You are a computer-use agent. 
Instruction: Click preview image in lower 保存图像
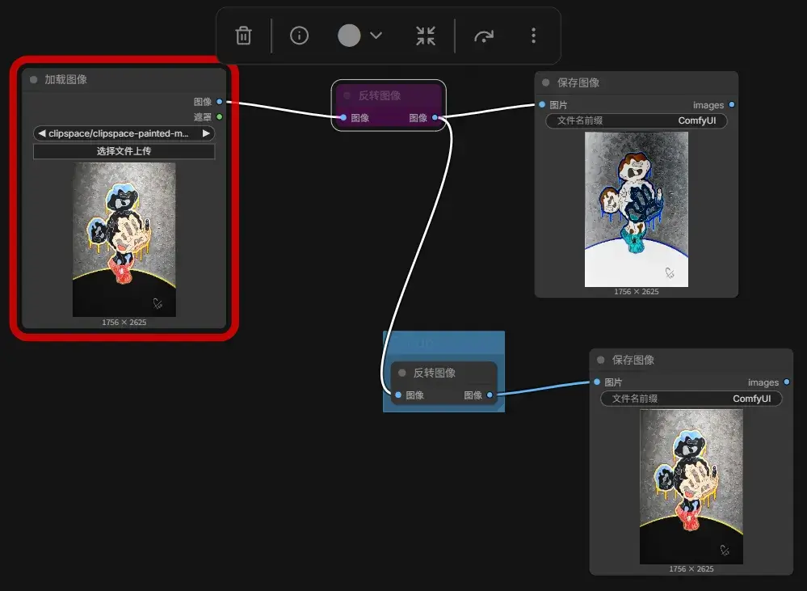(691, 487)
